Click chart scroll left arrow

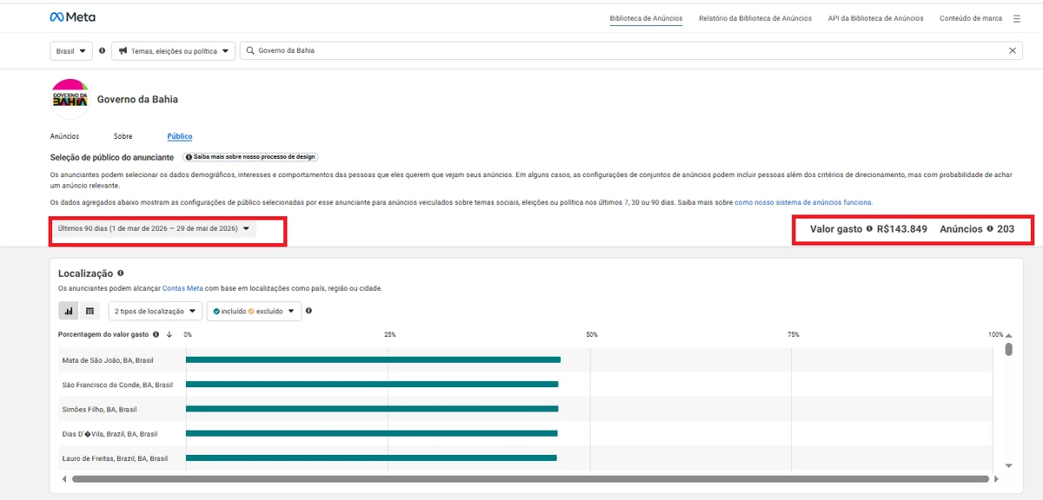pos(64,478)
